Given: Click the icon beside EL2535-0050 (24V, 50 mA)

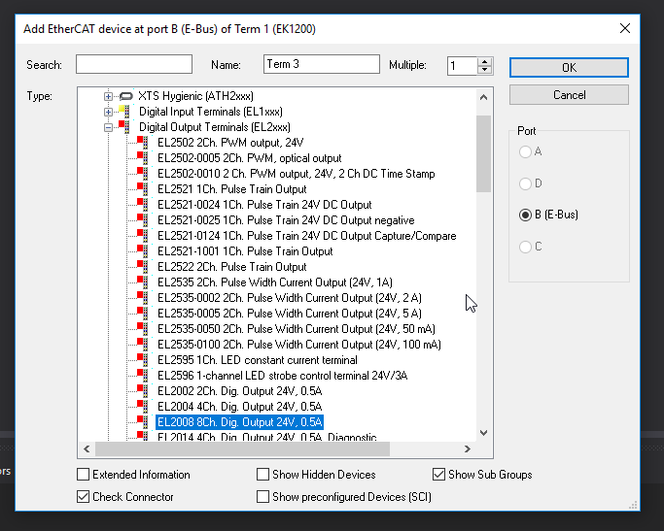Looking at the screenshot, I should (143, 328).
